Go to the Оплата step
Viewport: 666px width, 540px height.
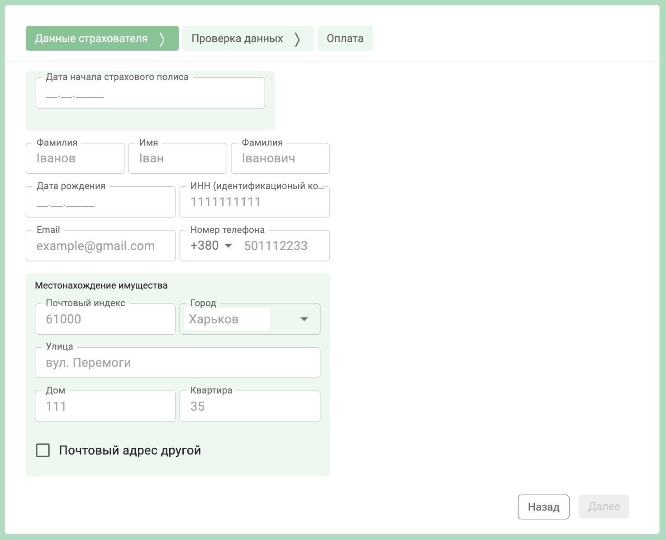point(345,38)
